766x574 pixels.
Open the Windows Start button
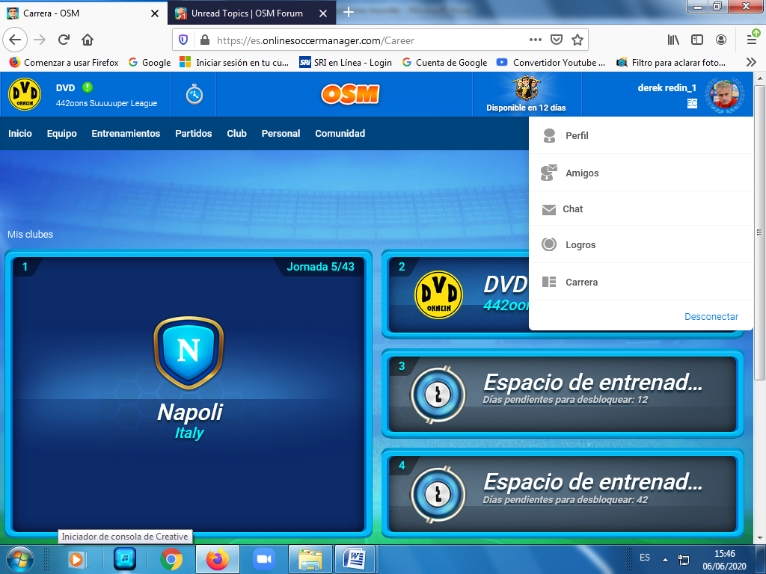coord(20,559)
